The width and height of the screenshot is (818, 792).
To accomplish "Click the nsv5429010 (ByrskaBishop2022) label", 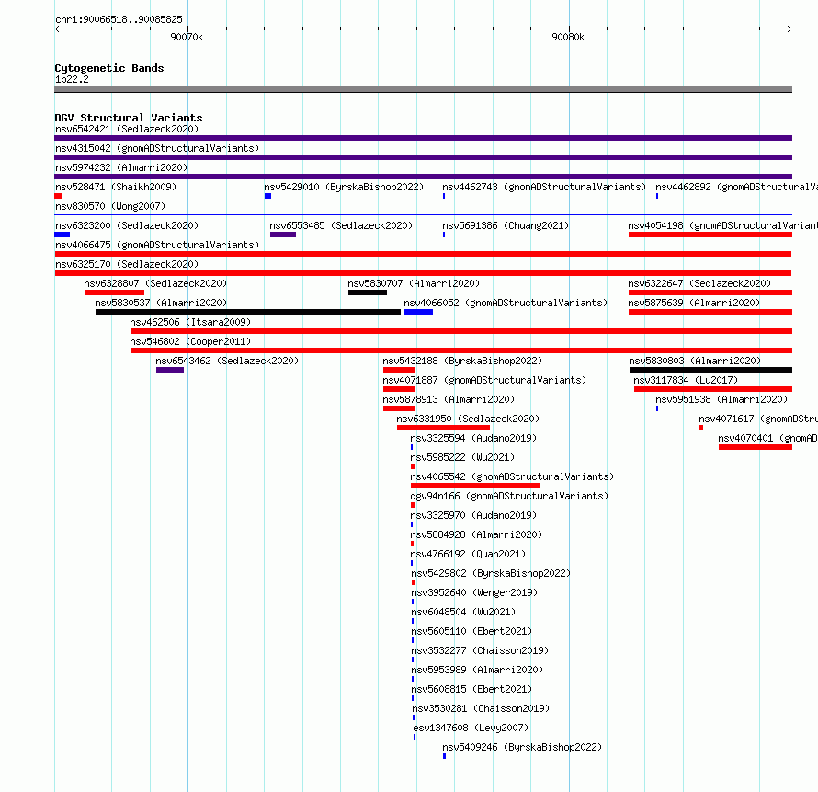I will point(344,187).
